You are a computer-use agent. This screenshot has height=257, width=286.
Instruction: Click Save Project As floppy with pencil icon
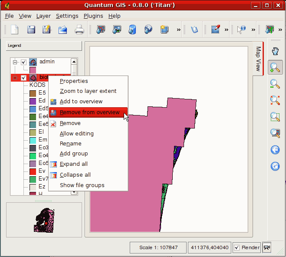coord(47,30)
